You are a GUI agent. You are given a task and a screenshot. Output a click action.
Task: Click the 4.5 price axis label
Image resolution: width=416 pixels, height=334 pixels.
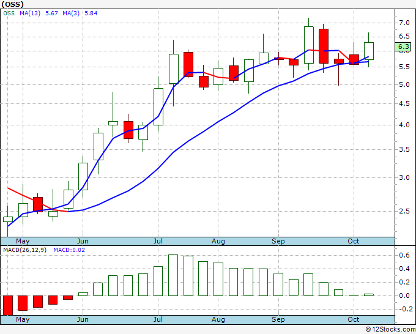click(x=404, y=104)
